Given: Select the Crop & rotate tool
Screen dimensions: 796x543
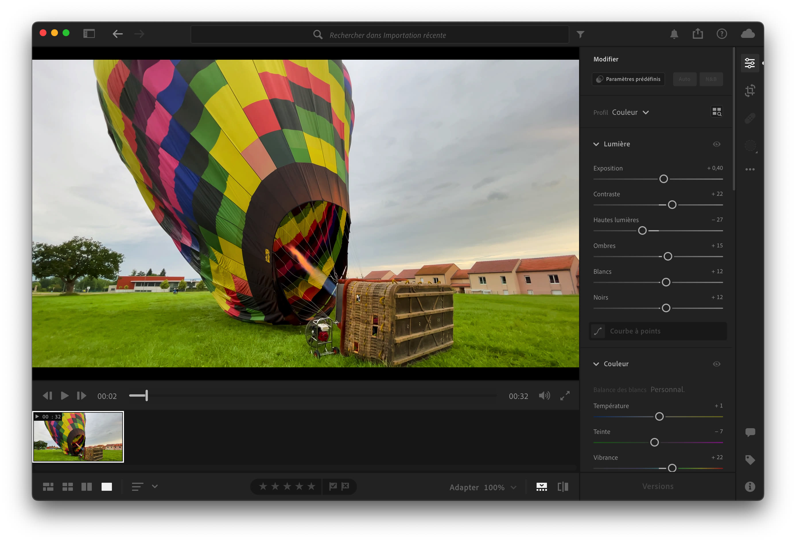Looking at the screenshot, I should point(750,90).
